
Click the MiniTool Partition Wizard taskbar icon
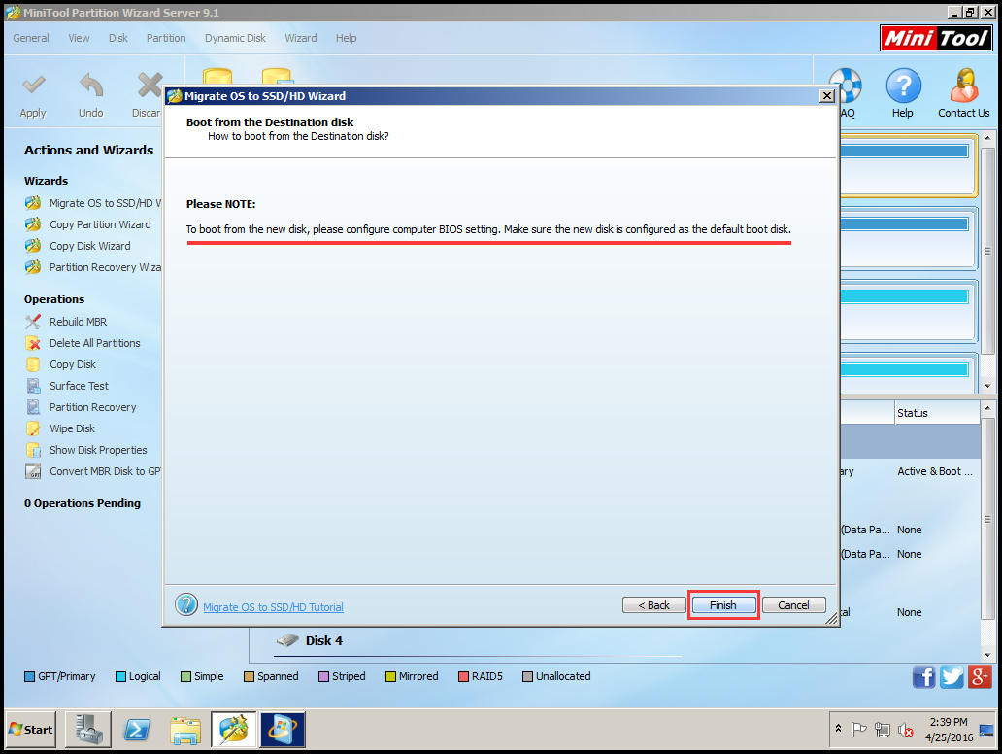click(234, 730)
